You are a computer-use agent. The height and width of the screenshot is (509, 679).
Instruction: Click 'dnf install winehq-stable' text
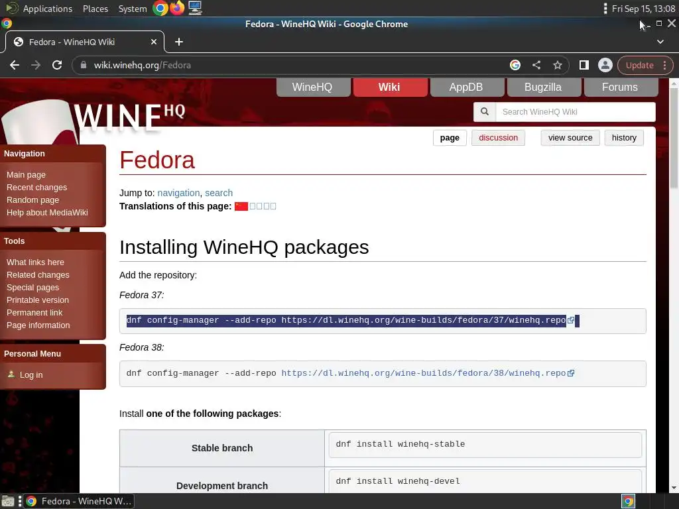tap(400, 444)
